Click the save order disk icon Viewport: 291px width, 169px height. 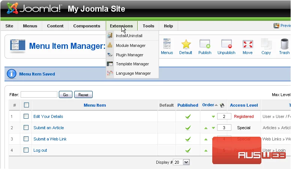pyautogui.click(x=222, y=105)
